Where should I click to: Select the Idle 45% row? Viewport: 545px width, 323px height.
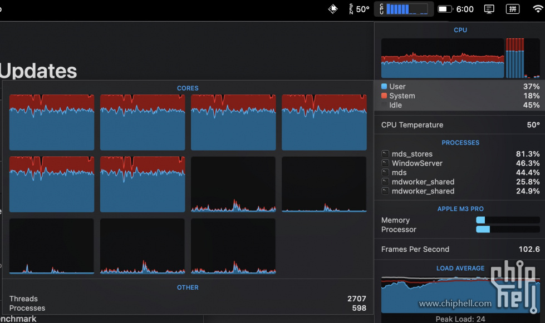pos(460,105)
